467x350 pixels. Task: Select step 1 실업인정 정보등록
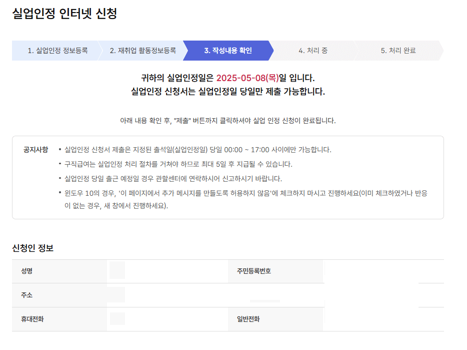tap(57, 51)
